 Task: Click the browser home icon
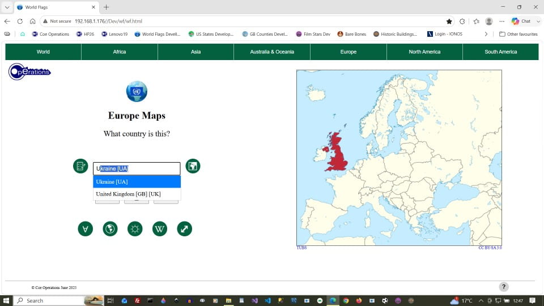click(33, 21)
